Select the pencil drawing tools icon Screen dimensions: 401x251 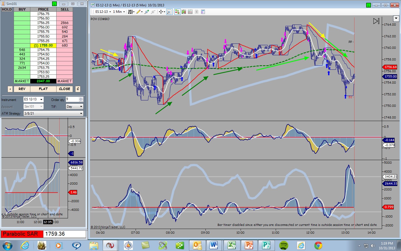[138, 12]
